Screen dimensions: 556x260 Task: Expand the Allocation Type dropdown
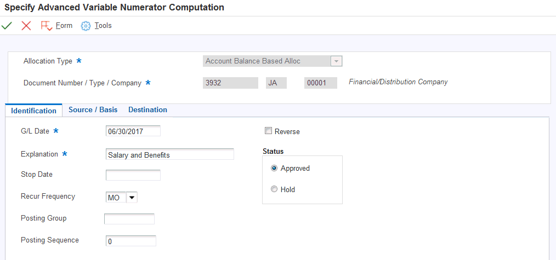[x=337, y=61]
